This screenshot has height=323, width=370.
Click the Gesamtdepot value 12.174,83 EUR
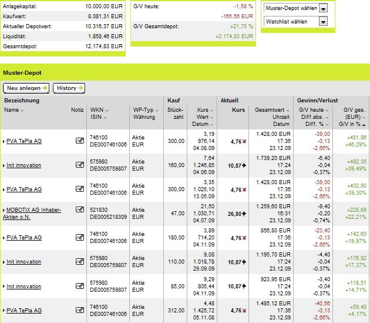[x=104, y=46]
